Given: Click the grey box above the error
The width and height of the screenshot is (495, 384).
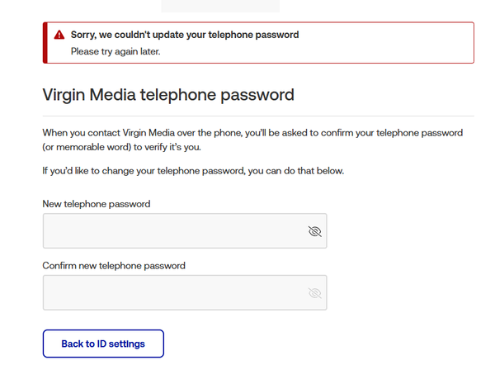Looking at the screenshot, I should [220, 5].
